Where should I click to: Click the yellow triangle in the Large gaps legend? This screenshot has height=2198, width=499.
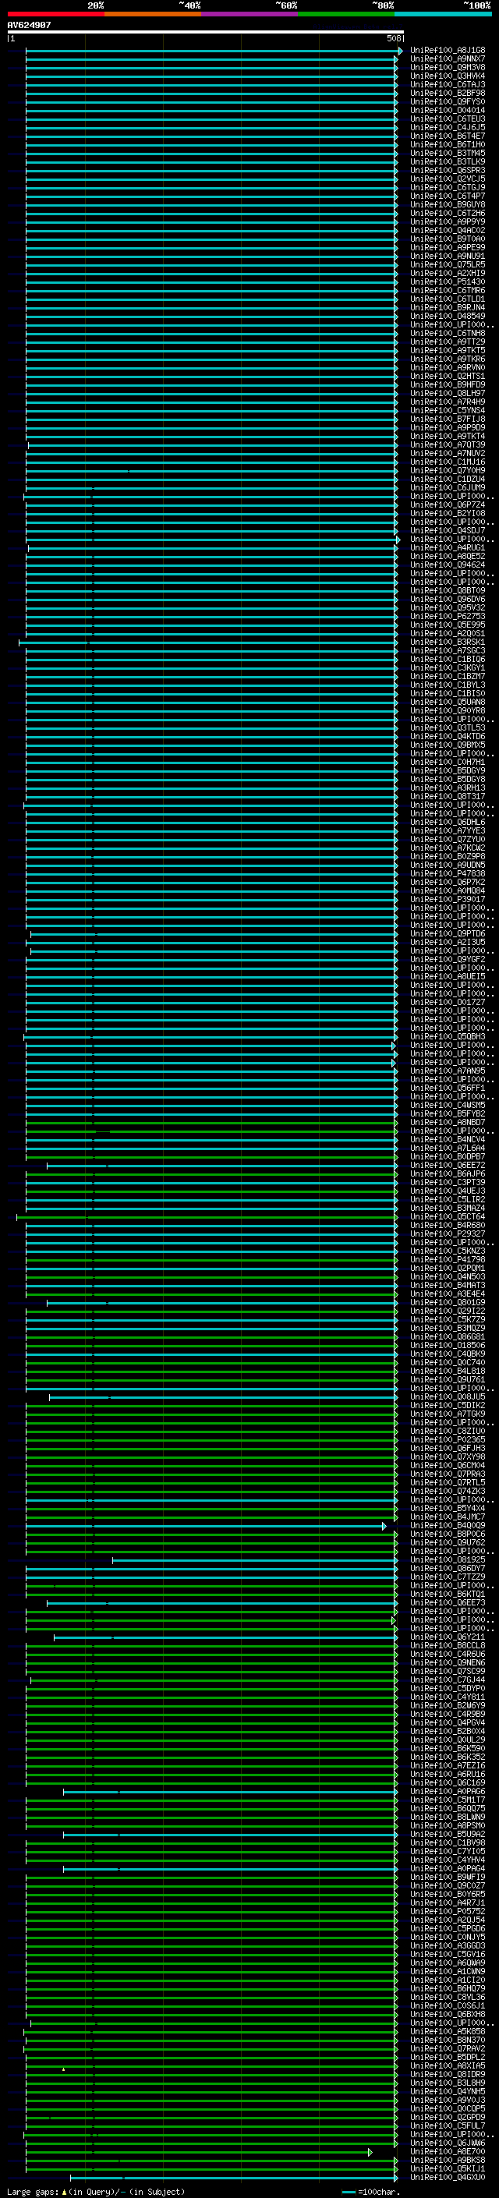pos(64,2191)
